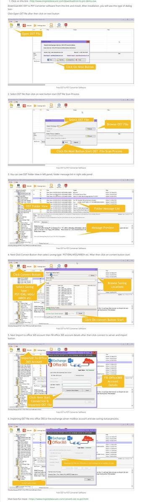Click the Convert icon in fourth screenshot toolbar
This screenshot has height=502, width=151.
pos(18,266)
